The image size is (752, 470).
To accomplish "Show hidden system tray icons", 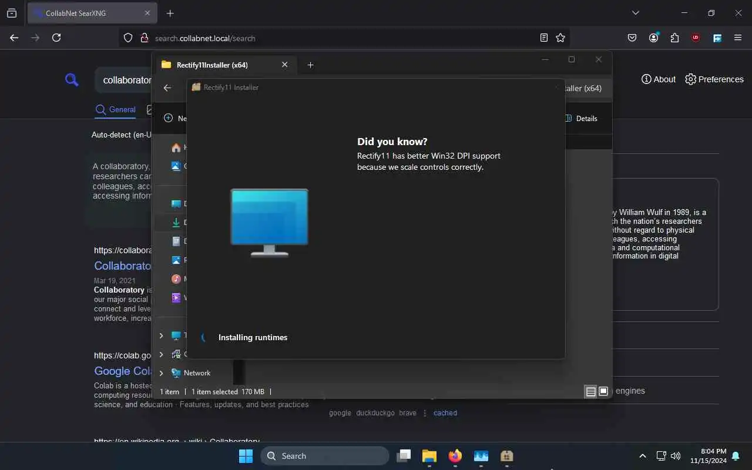I will [x=643, y=456].
